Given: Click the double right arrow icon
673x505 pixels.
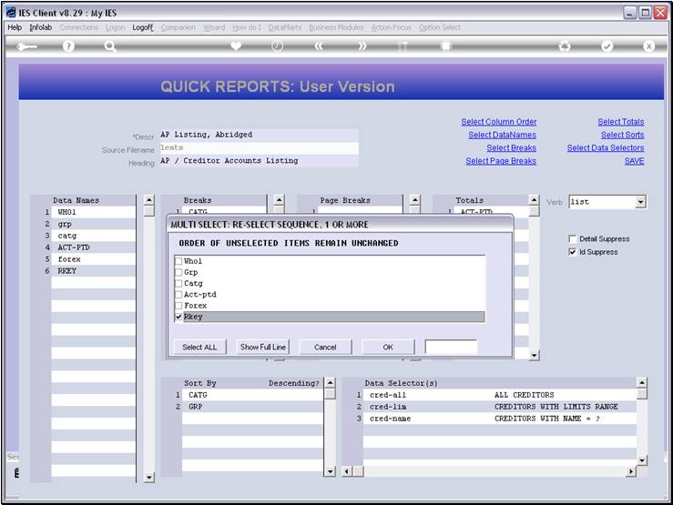Looking at the screenshot, I should tap(362, 45).
